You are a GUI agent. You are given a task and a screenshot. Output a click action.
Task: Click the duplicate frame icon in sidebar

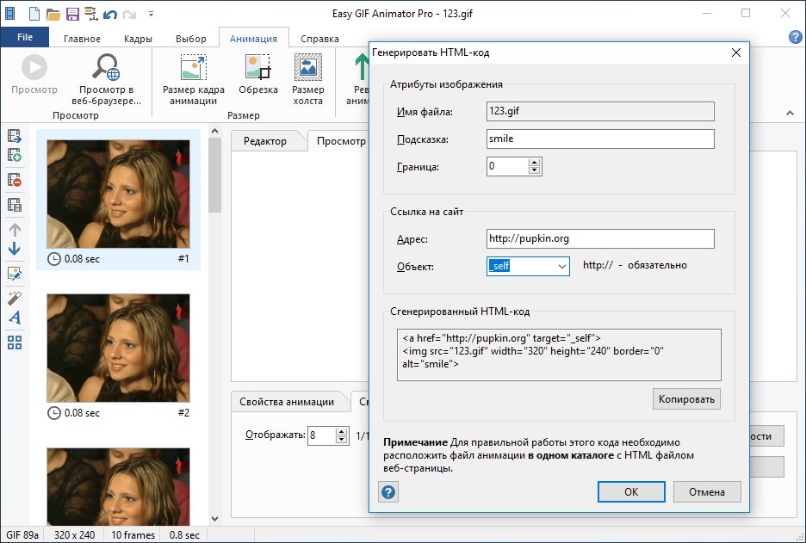tap(15, 205)
